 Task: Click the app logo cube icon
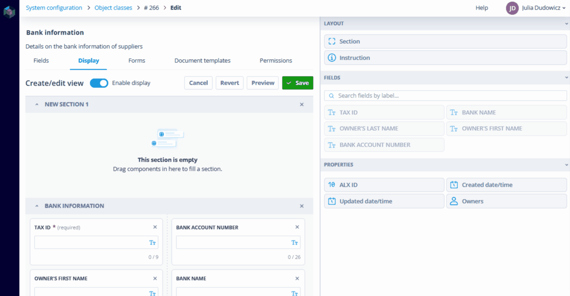(9, 12)
